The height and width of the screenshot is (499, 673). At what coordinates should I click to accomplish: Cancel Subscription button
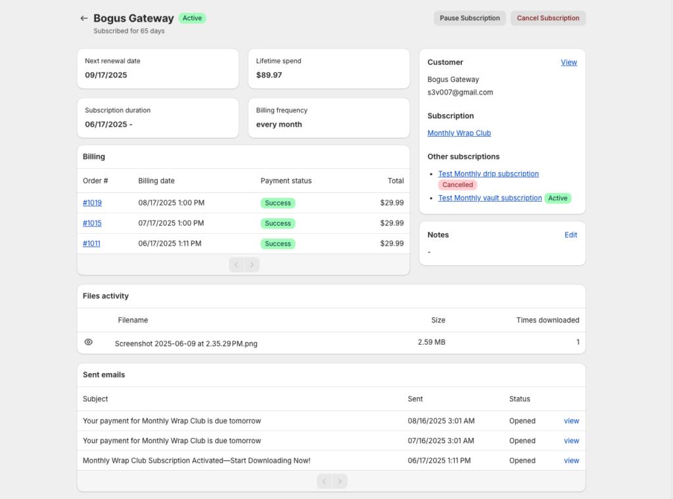(x=548, y=18)
